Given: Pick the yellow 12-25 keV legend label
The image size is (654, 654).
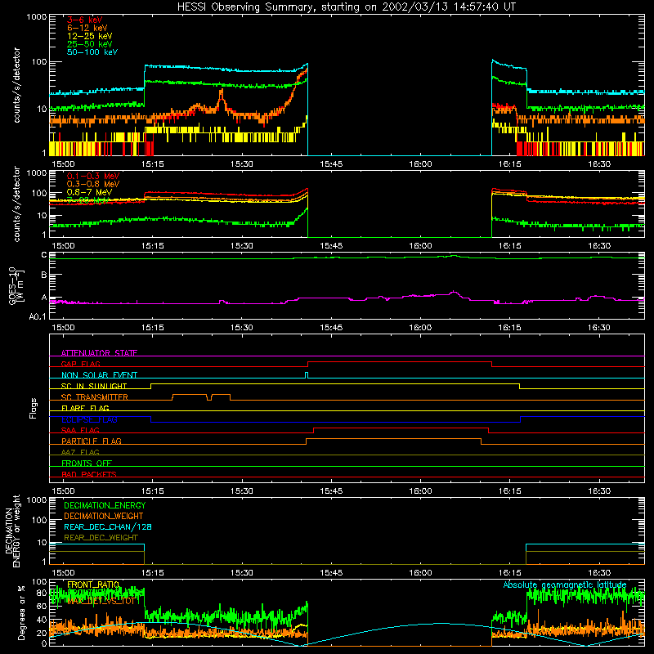Looking at the screenshot, I should pos(90,36).
